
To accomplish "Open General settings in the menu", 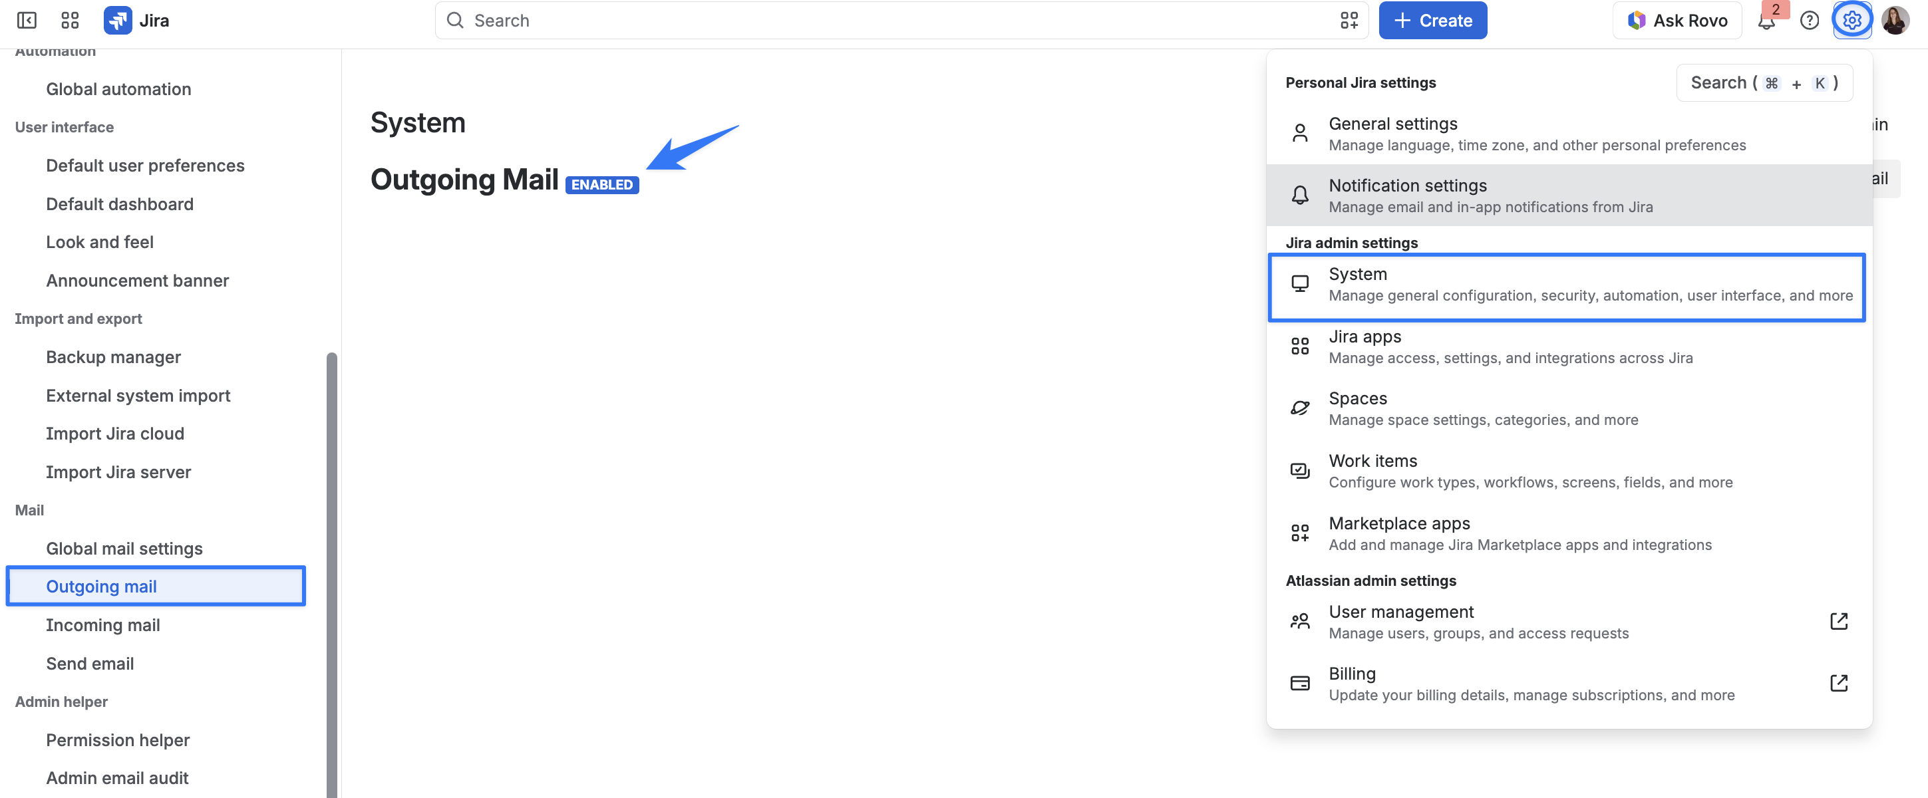I will click(1569, 134).
